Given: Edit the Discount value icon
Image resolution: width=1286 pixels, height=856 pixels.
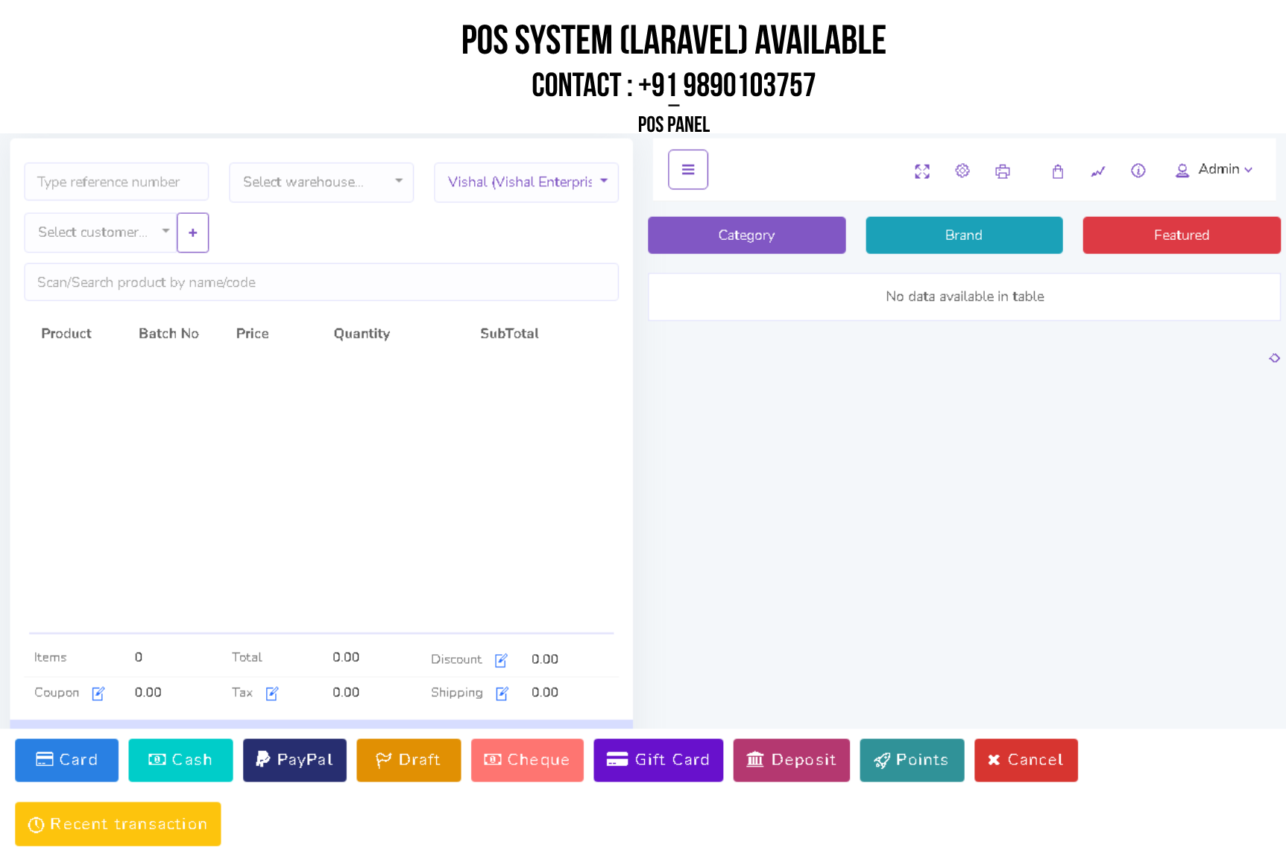Looking at the screenshot, I should pyautogui.click(x=501, y=660).
